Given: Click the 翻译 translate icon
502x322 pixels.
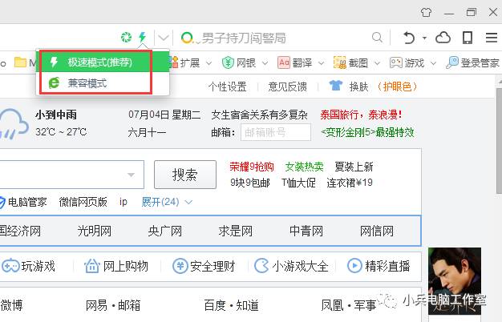Looking at the screenshot, I should [284, 62].
